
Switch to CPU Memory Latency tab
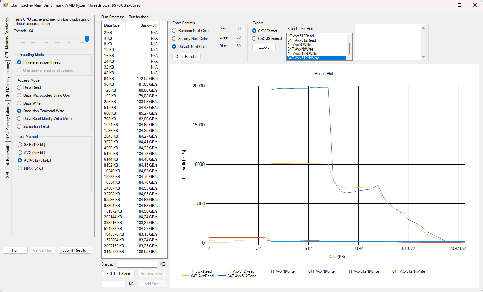(7, 81)
